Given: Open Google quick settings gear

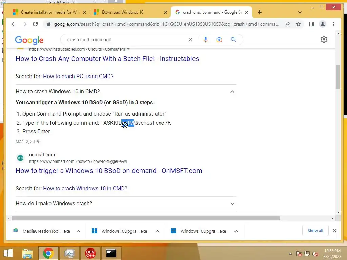Looking at the screenshot, I should (x=324, y=39).
